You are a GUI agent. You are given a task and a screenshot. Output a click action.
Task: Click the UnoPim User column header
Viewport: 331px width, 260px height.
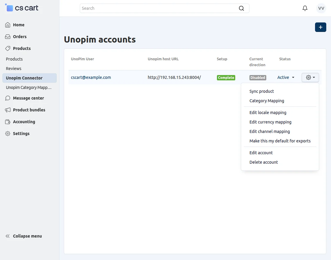tap(82, 59)
